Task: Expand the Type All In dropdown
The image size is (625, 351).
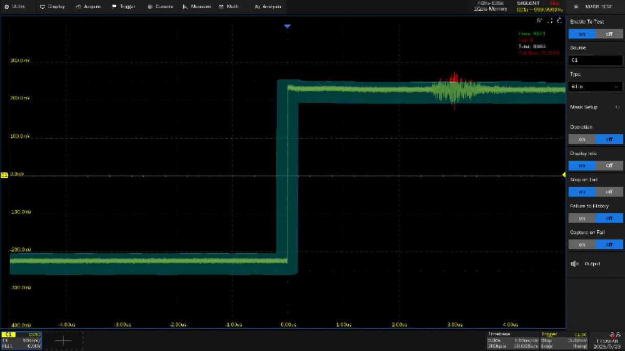Action: point(595,86)
